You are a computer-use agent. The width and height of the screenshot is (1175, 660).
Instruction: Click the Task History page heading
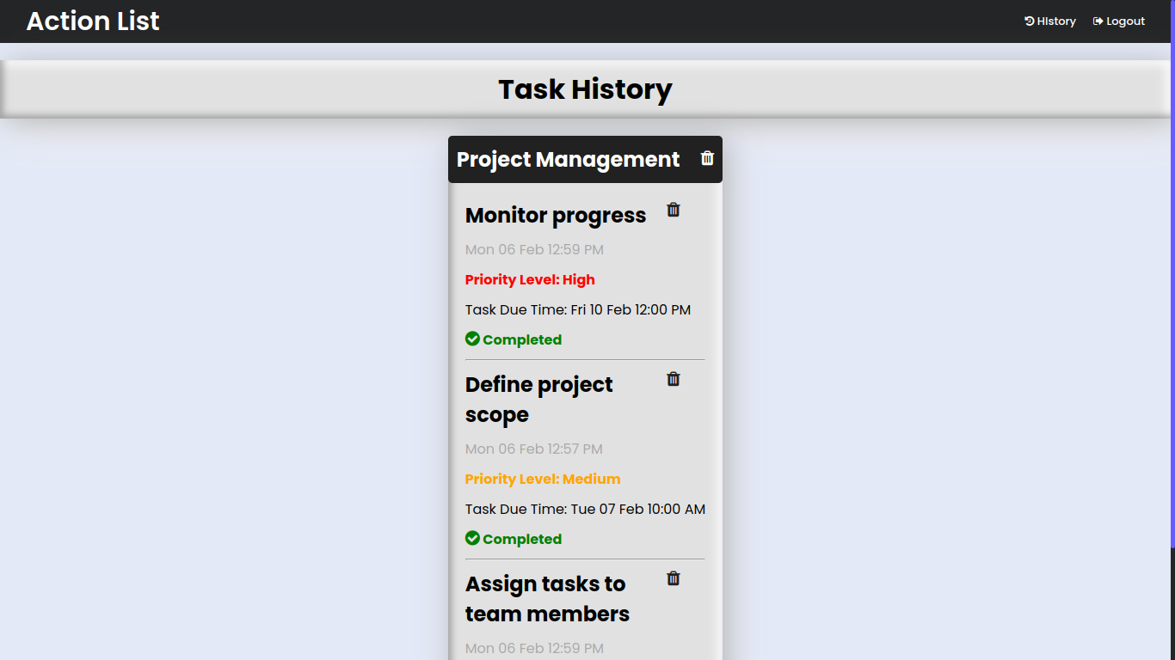click(x=585, y=89)
